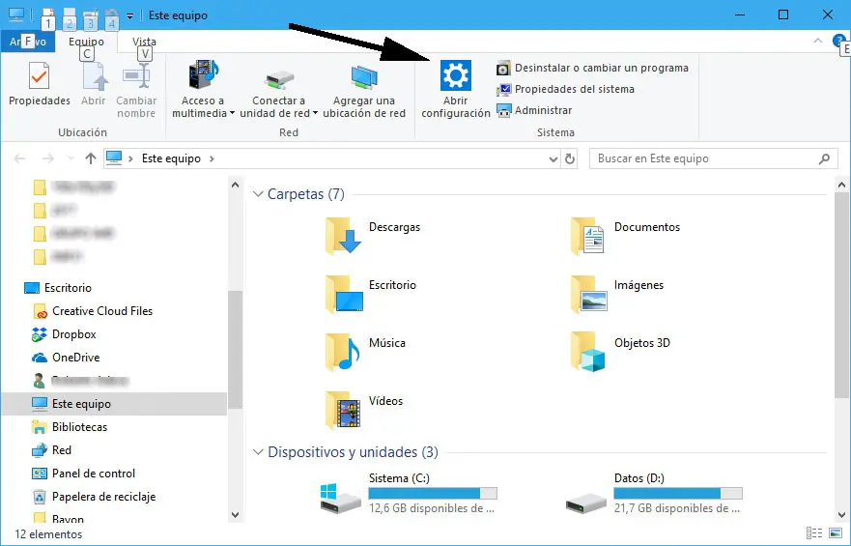Open Acceso a multimedia icon
Viewport: 851px width, 546px height.
click(203, 75)
